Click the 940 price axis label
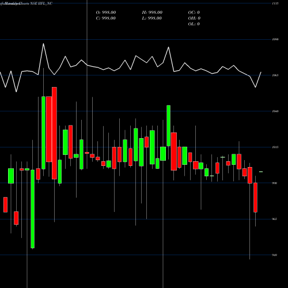Viewport: 288px width, 288px height. (x=275, y=255)
